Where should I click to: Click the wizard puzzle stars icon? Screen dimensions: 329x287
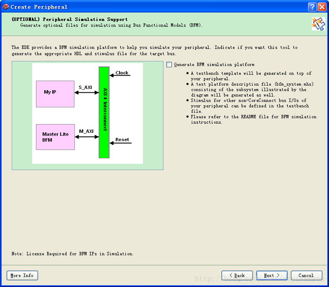[x=318, y=24]
